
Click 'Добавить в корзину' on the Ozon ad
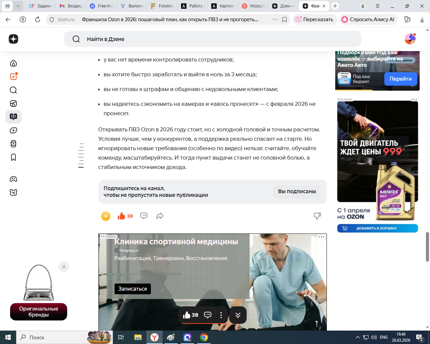(378, 228)
